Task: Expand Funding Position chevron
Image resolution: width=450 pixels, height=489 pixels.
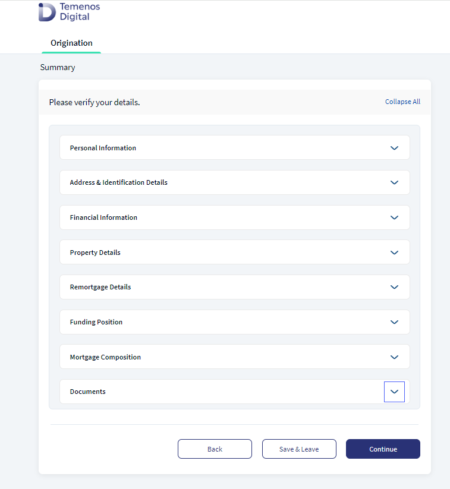Action: [x=395, y=322]
